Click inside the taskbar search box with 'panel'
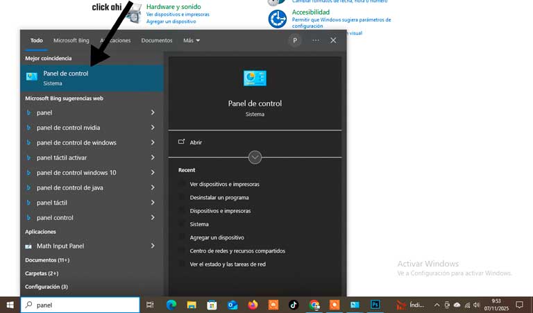Image resolution: width=533 pixels, height=313 pixels. click(81, 305)
